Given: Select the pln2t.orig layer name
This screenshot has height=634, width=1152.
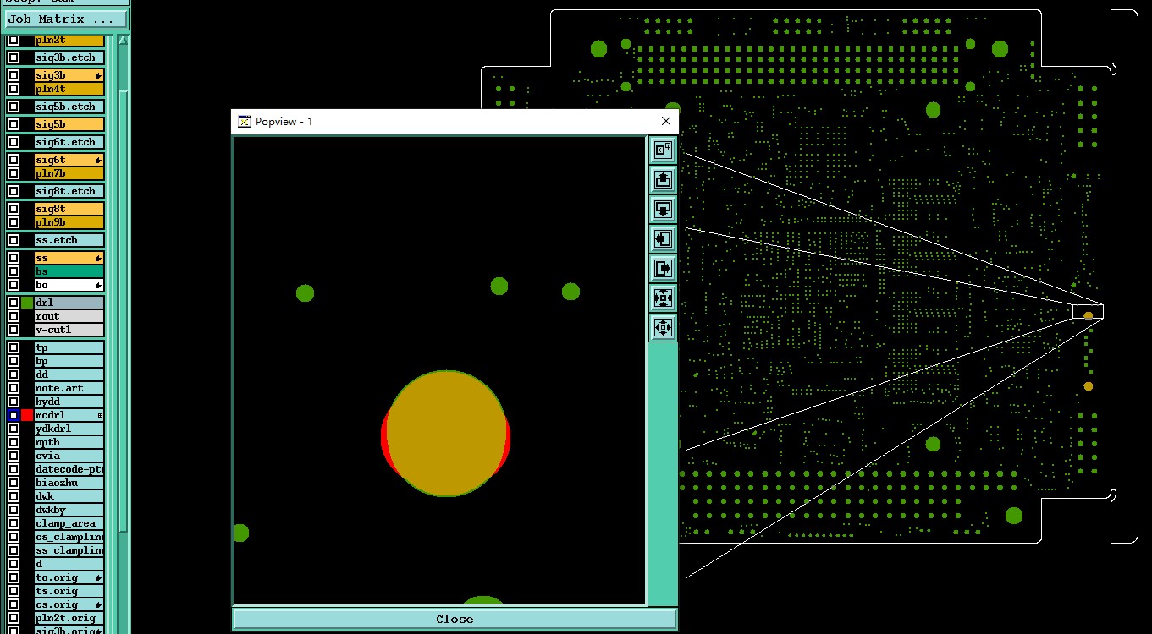Looking at the screenshot, I should 69,618.
